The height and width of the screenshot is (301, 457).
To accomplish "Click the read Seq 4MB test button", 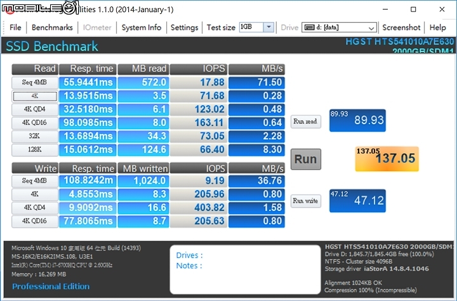I will coord(35,82).
